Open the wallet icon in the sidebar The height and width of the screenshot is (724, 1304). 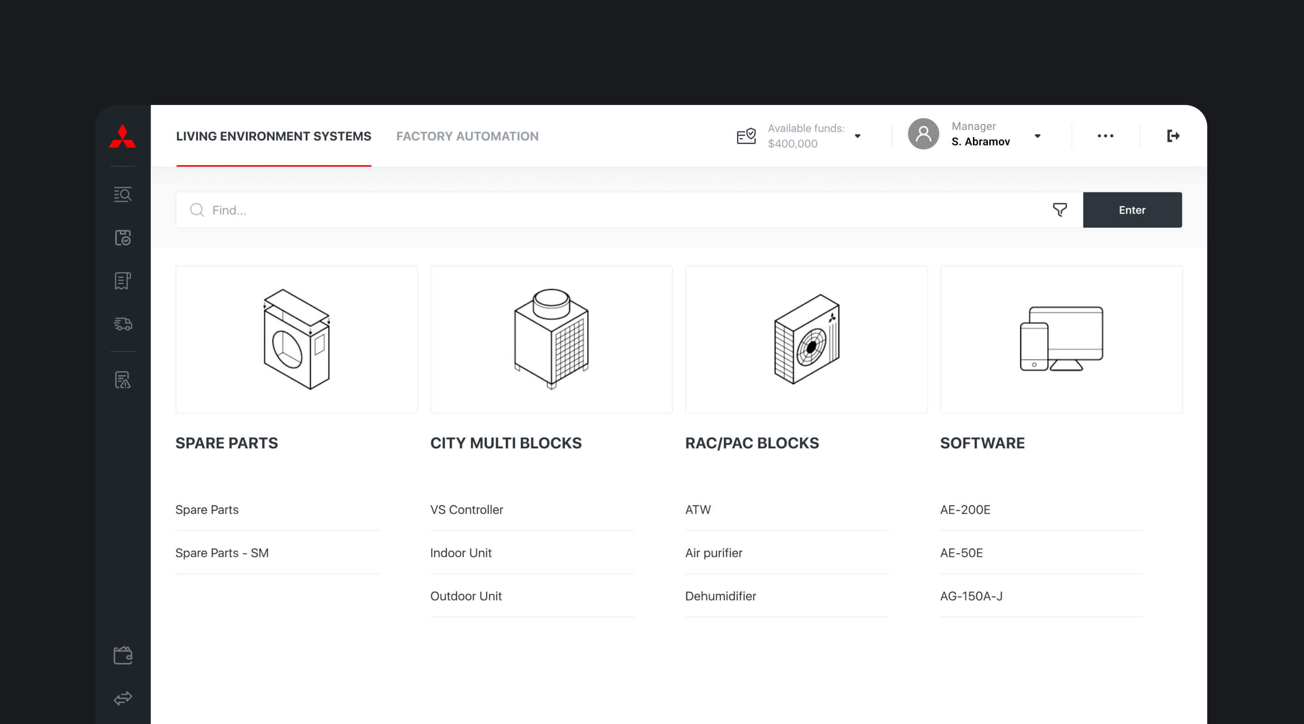tap(123, 655)
